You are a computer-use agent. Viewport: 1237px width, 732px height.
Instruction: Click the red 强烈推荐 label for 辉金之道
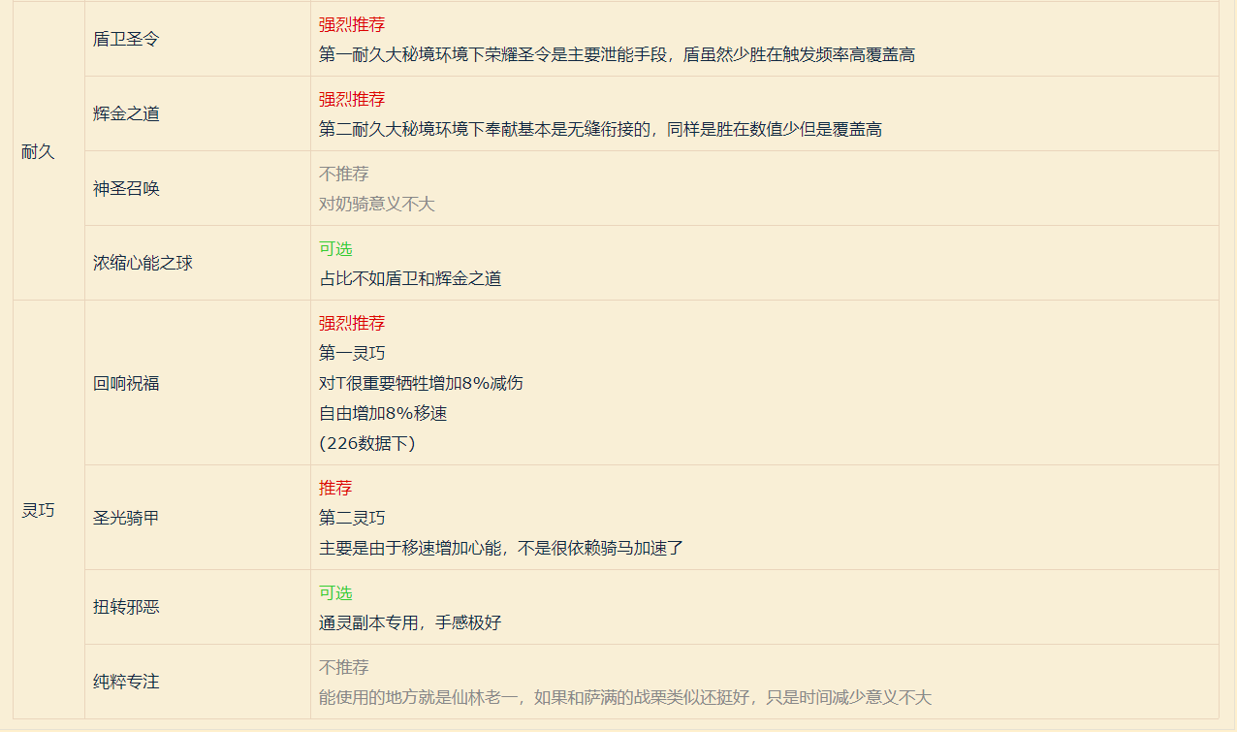[x=352, y=99]
